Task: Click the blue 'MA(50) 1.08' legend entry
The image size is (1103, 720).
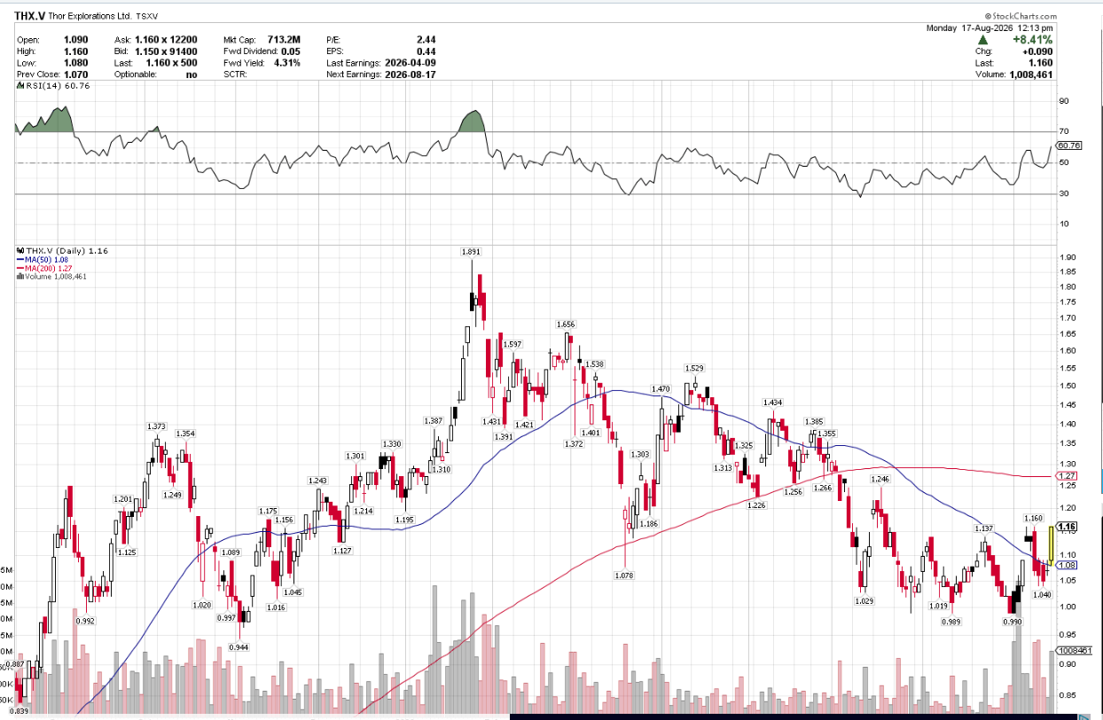Action: (x=41, y=260)
